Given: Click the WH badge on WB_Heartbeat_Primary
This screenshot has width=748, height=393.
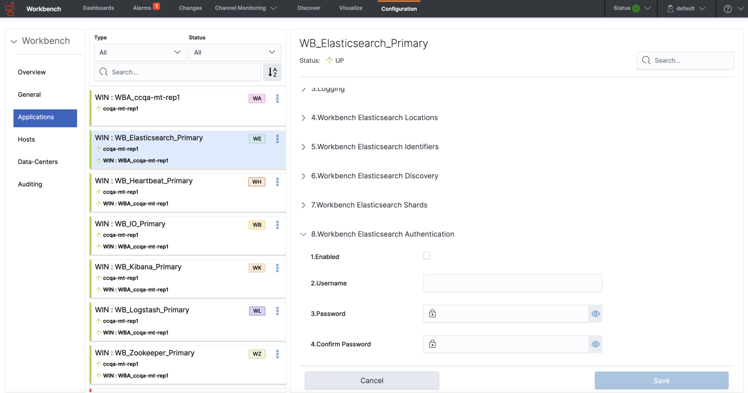Looking at the screenshot, I should coord(257,182).
